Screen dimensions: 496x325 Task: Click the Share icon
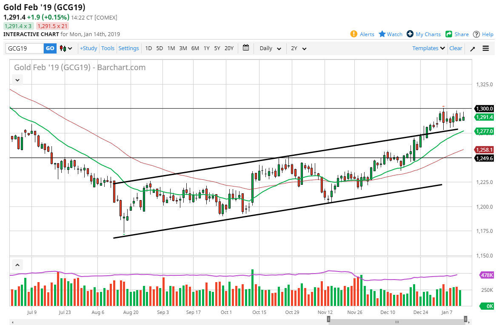[449, 34]
